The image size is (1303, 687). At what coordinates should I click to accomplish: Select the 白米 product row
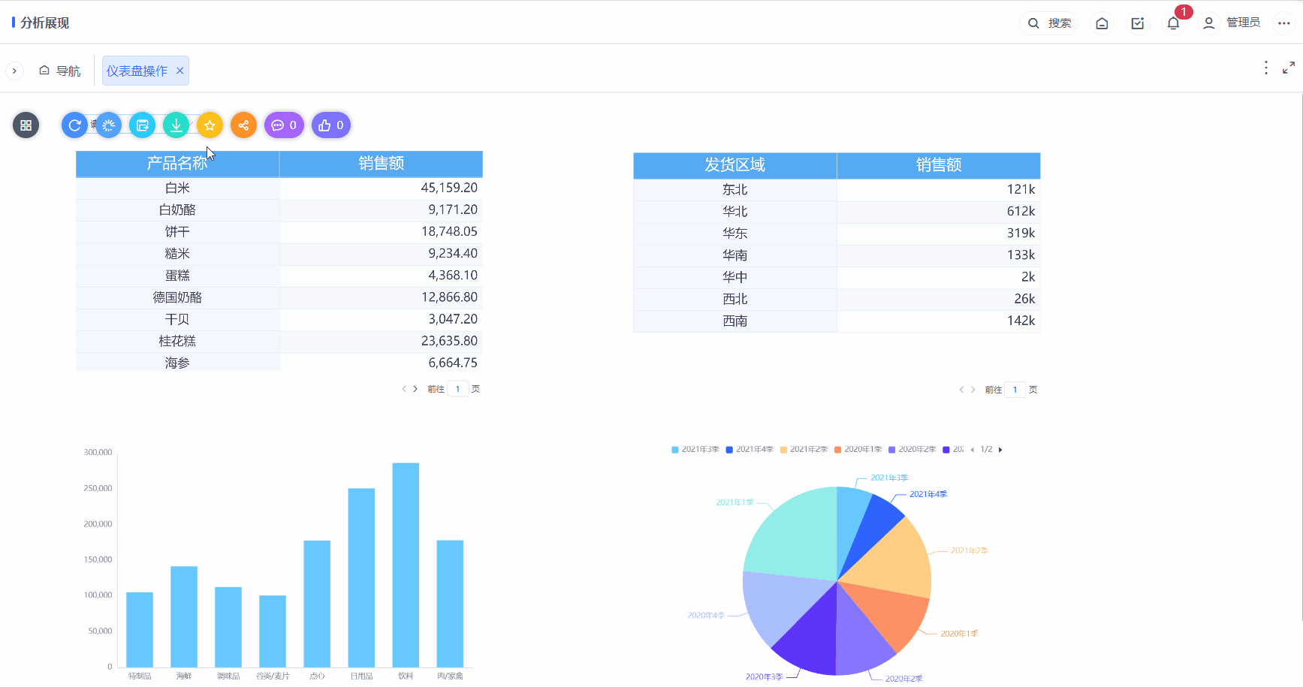click(279, 188)
